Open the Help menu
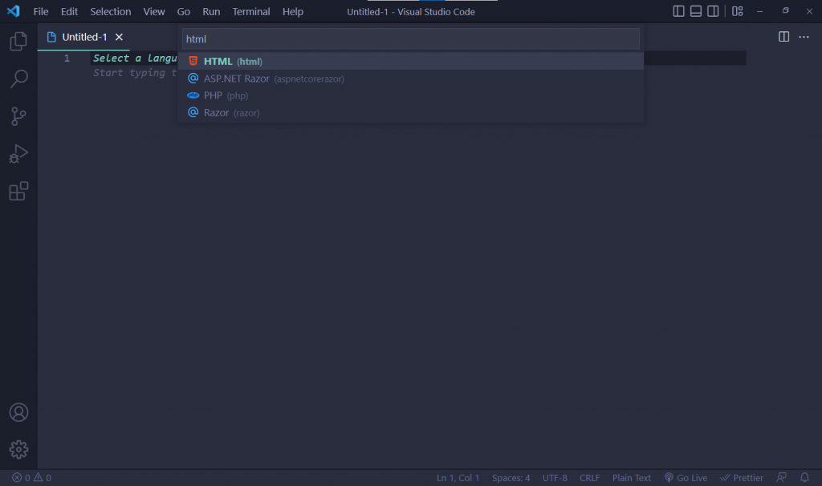 (x=293, y=11)
